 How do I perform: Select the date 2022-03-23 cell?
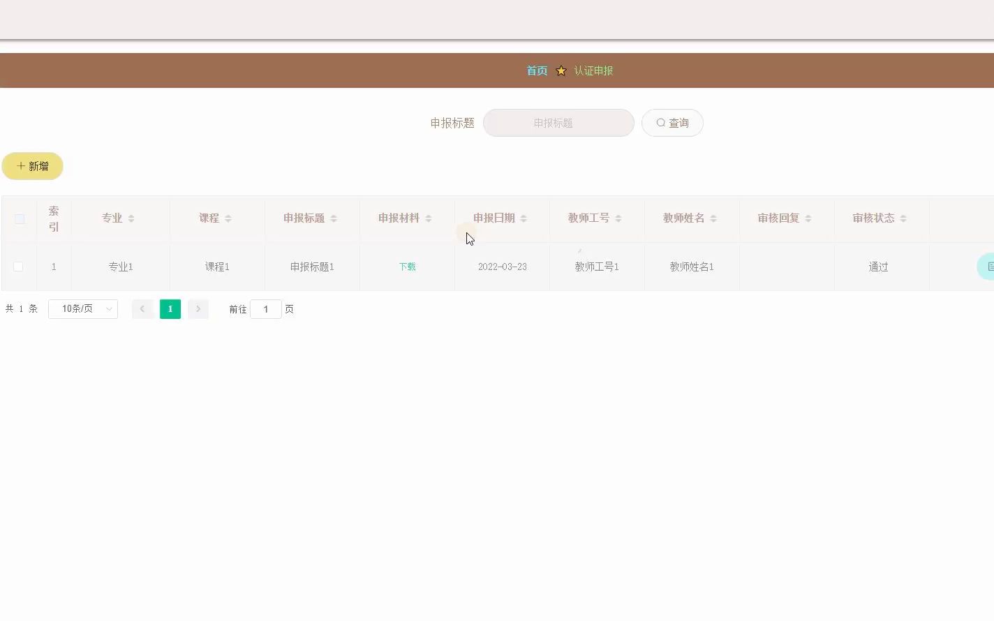click(502, 267)
